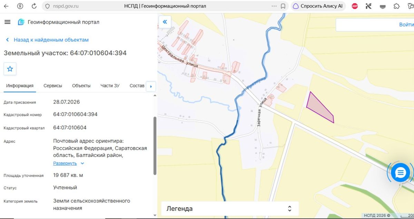Click cadastral number value 64:07:010604:394

[75, 114]
